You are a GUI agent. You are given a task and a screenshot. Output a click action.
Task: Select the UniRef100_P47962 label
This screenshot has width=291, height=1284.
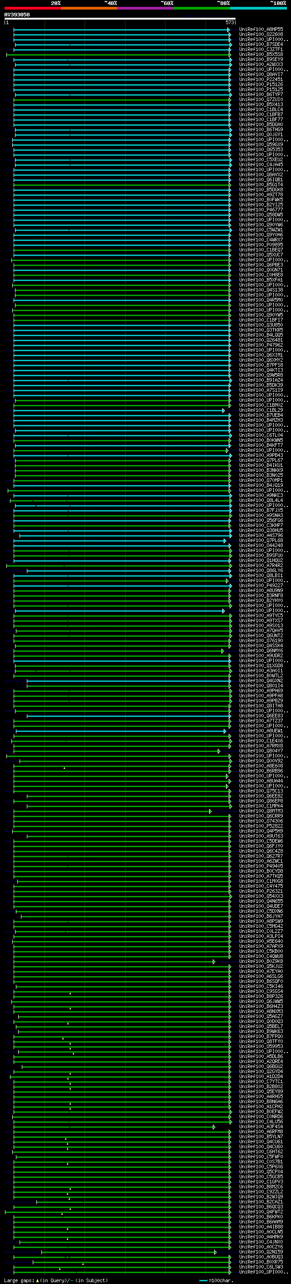[x=261, y=345]
